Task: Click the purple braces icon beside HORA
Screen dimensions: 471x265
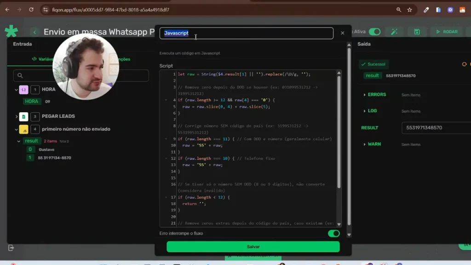Action: point(23,90)
